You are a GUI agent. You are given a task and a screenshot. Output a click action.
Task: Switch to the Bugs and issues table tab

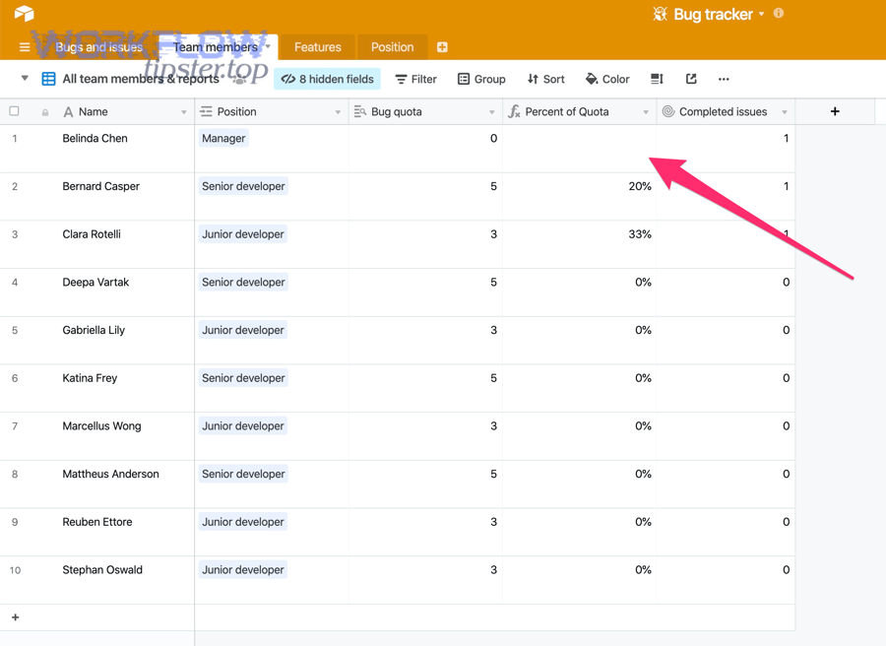[x=97, y=46]
